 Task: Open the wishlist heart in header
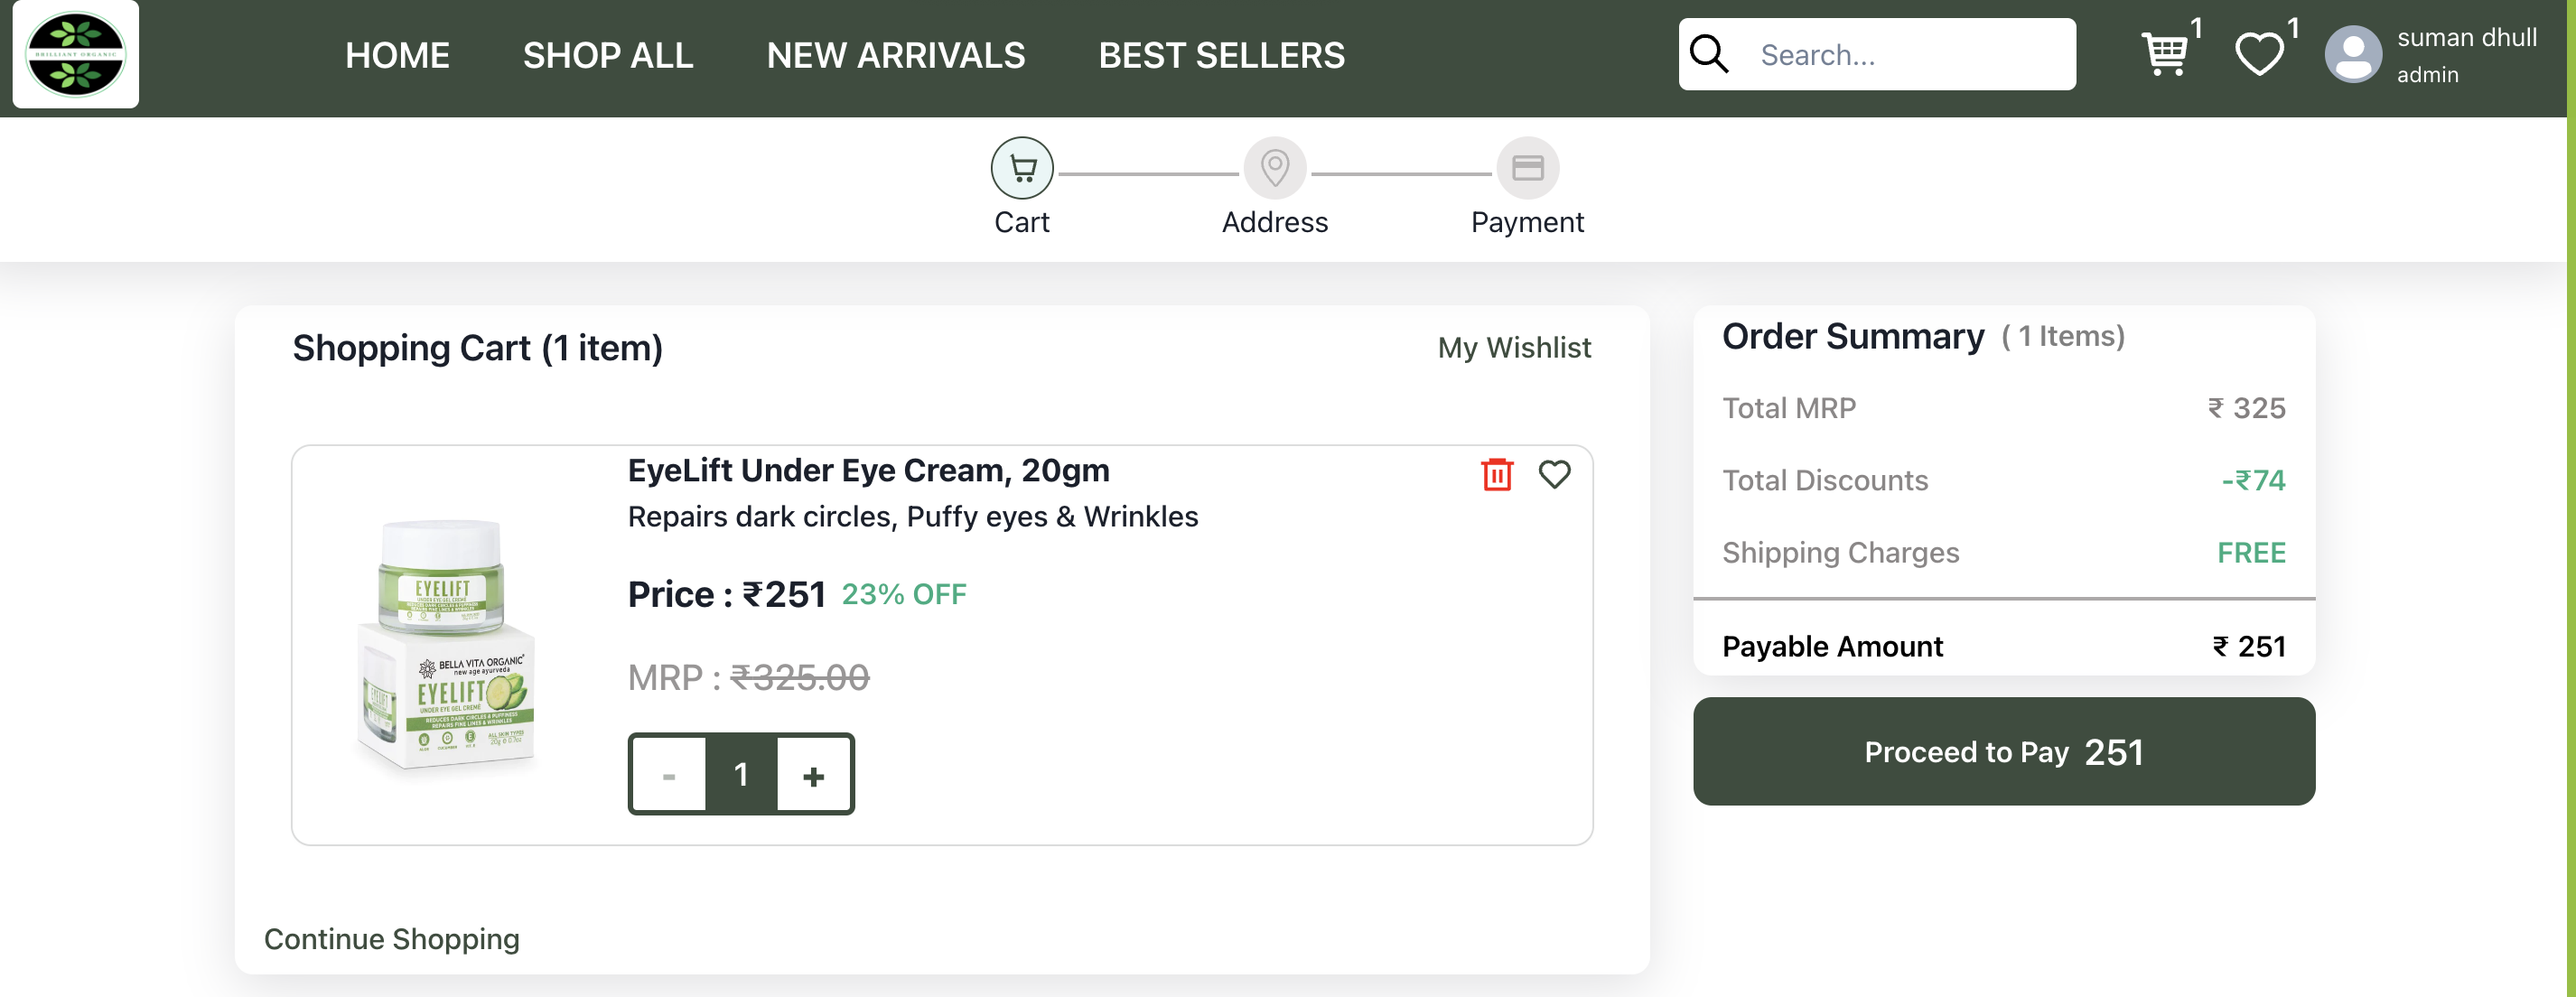[2259, 54]
